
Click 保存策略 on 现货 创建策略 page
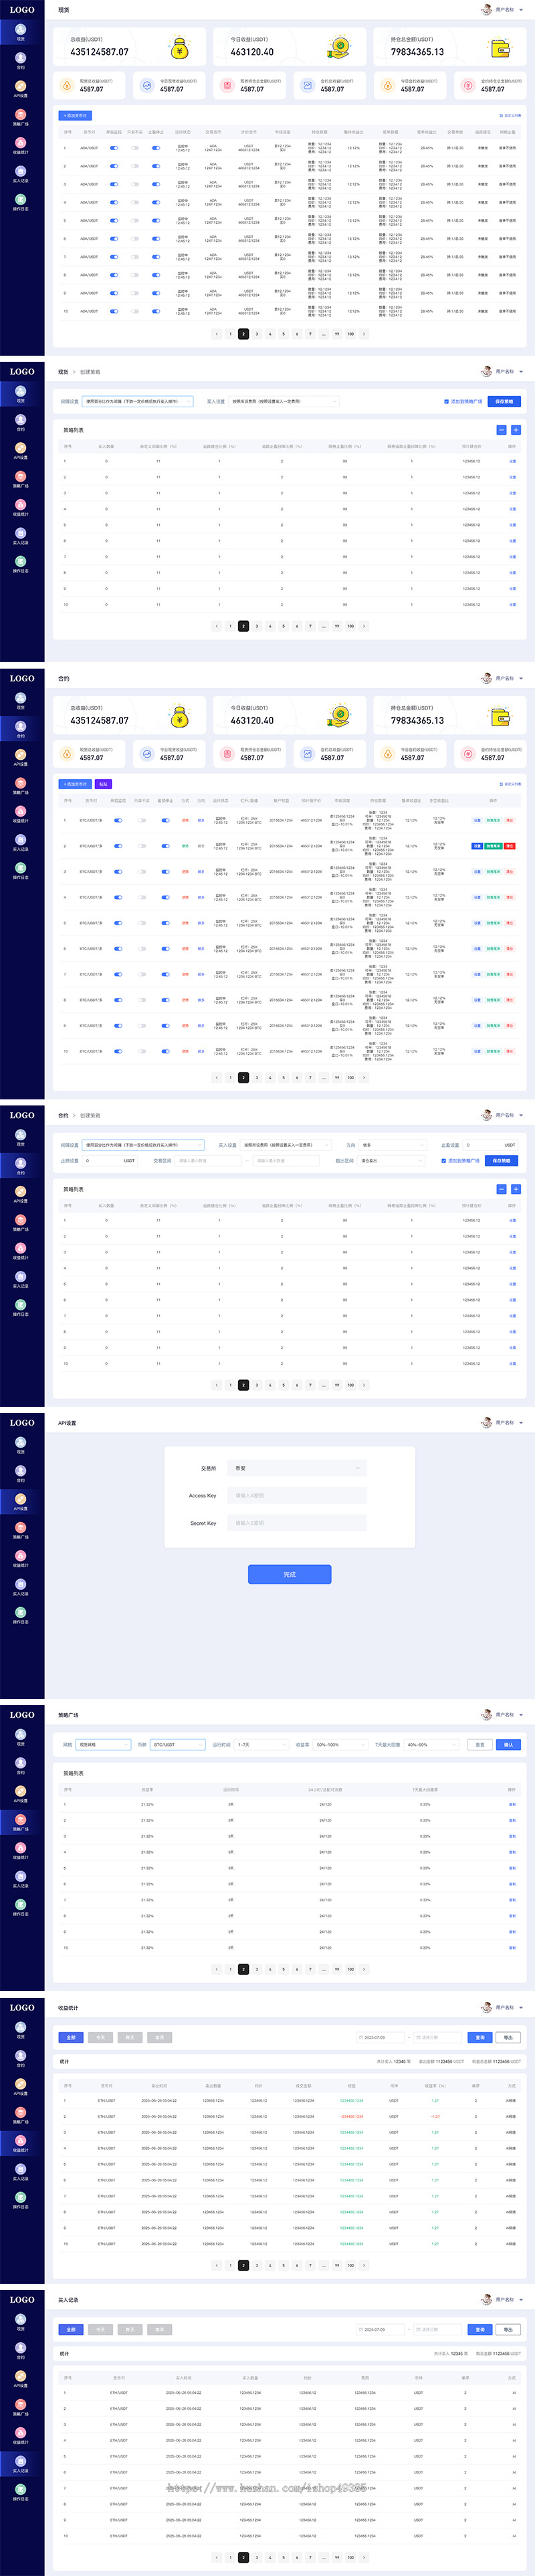503,402
